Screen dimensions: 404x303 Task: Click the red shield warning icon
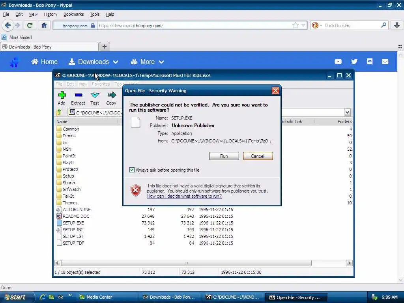[x=136, y=191]
